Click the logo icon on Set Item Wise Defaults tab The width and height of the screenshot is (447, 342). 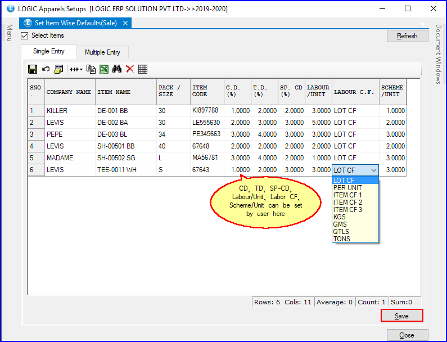coord(28,23)
